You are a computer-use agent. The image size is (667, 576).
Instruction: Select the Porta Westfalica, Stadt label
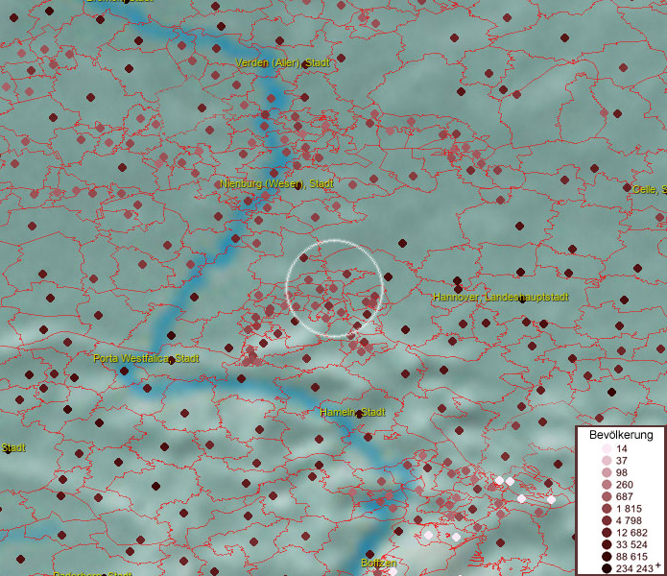146,358
